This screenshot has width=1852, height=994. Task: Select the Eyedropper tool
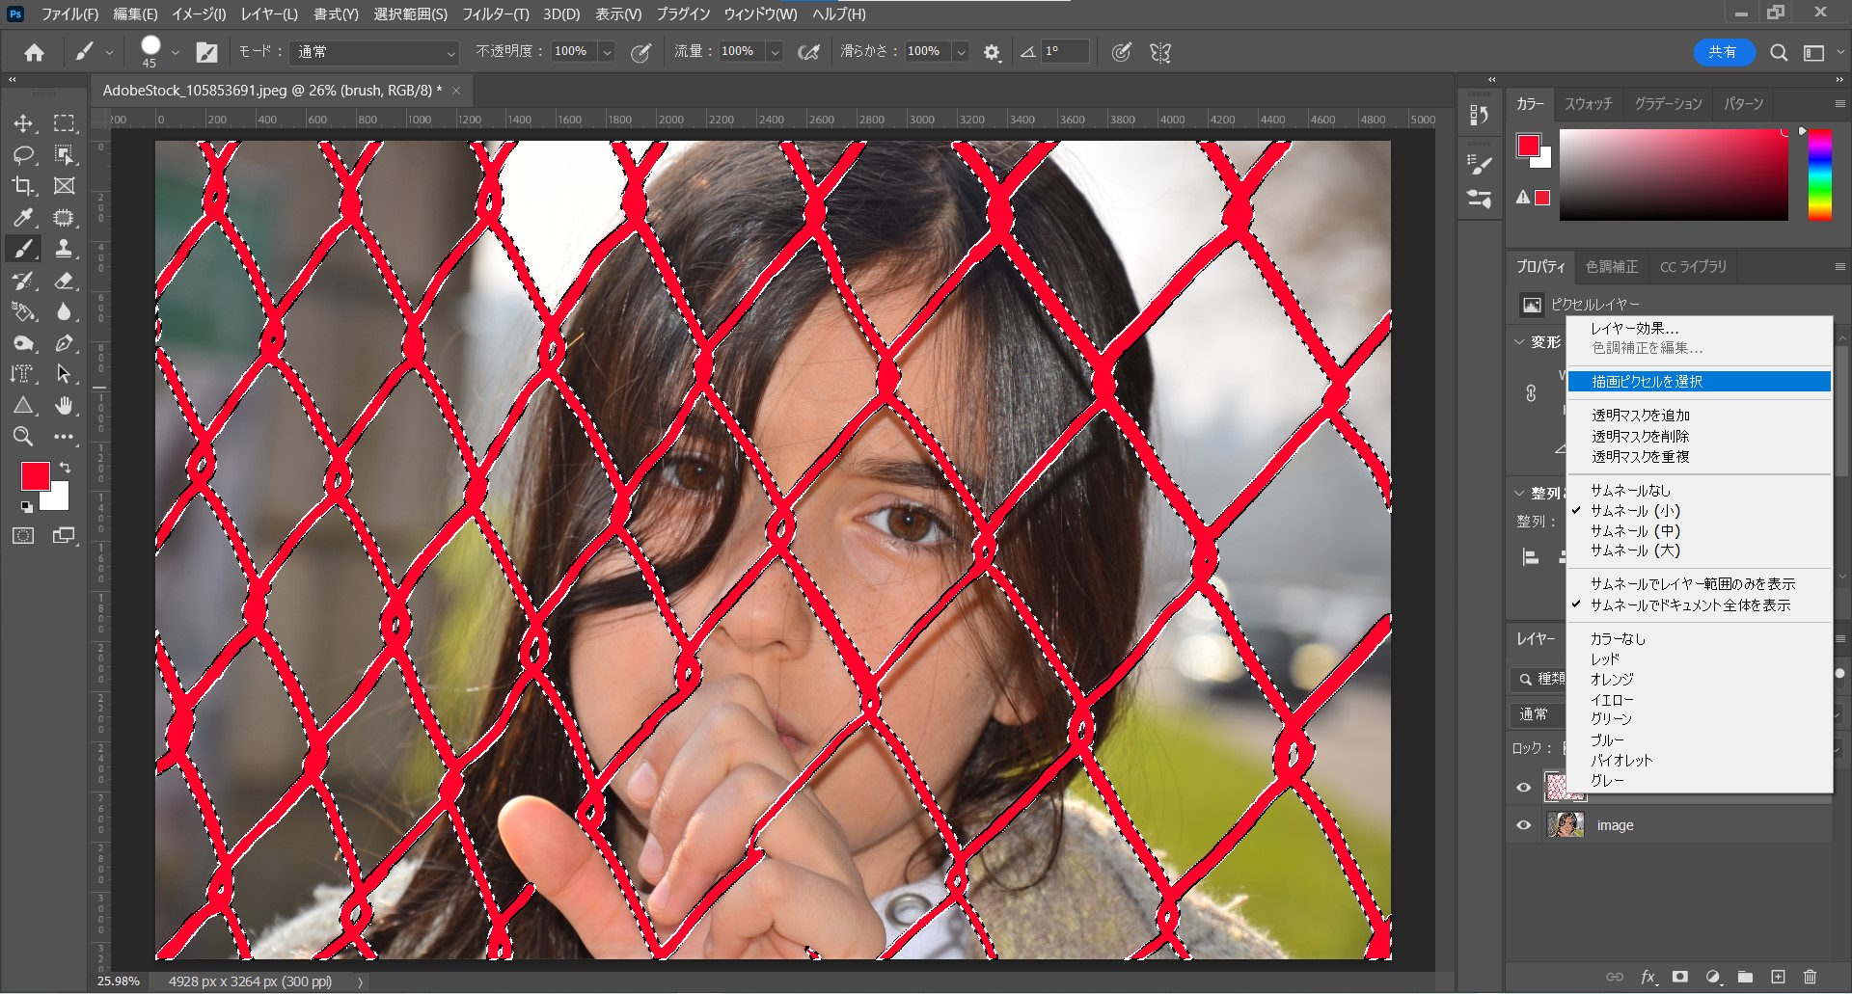[x=23, y=217]
